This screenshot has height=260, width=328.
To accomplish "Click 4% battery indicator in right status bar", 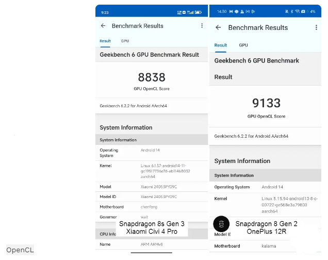I will 313,11.
